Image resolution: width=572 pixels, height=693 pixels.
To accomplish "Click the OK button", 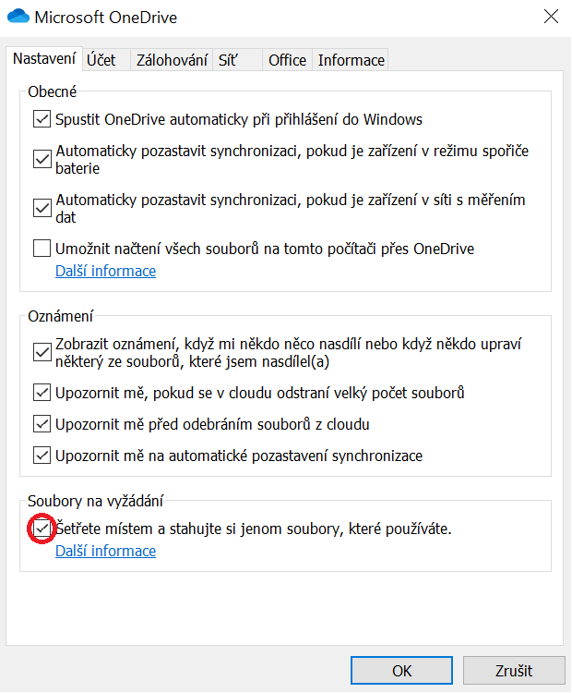I will 401,671.
